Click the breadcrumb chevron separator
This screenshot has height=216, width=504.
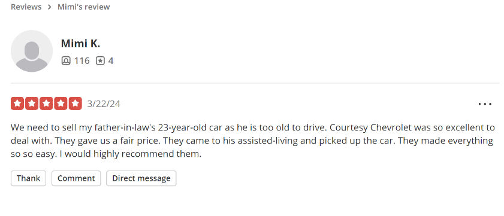(x=50, y=7)
